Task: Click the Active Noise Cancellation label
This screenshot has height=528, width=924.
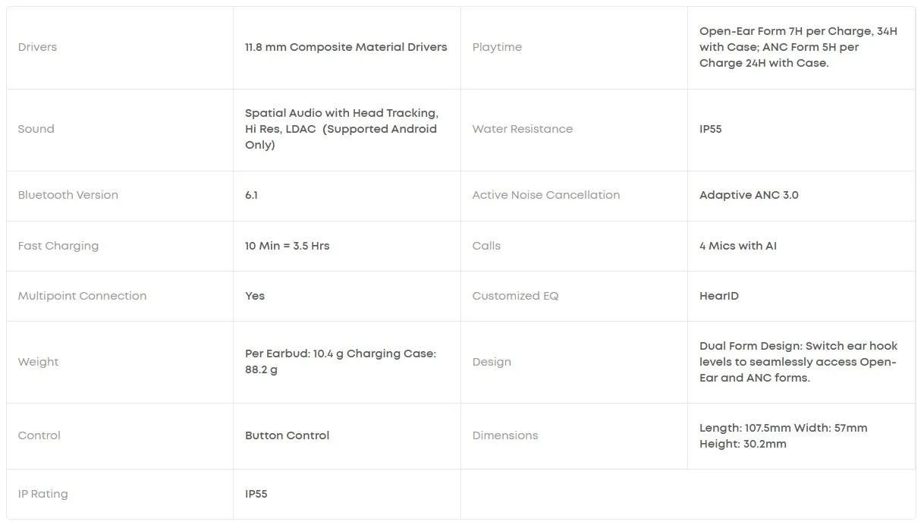Action: point(546,195)
